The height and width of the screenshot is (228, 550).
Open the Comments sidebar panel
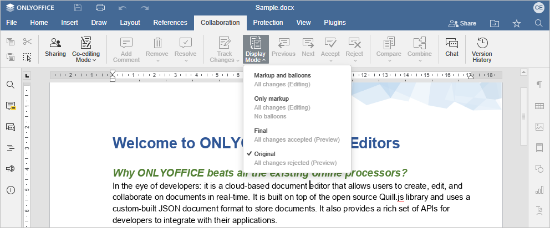point(11,106)
